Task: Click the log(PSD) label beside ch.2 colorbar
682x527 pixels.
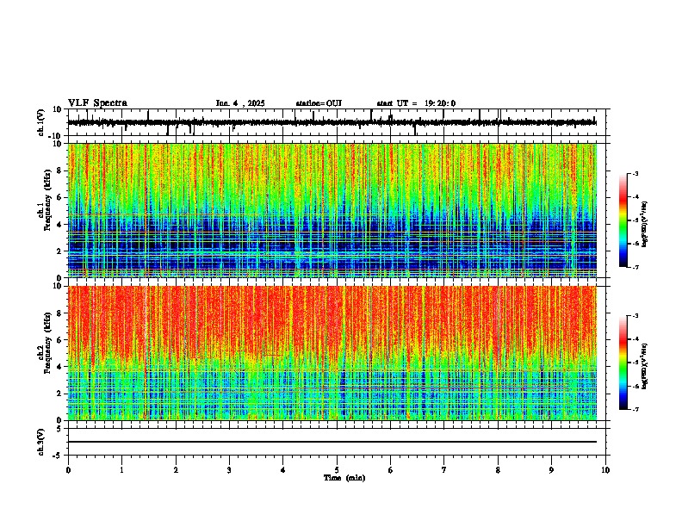Action: click(645, 366)
